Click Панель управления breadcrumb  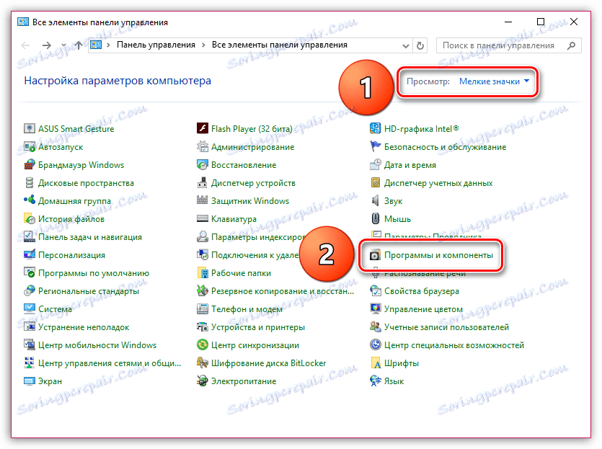(x=156, y=45)
